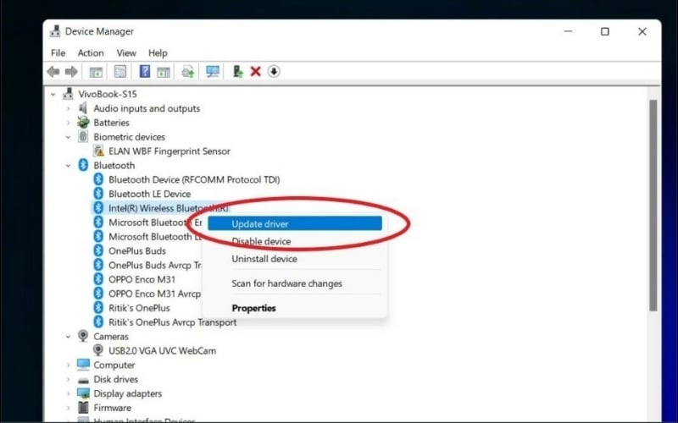Click the printer icon in the toolbar
Image resolution: width=678 pixels, height=423 pixels.
click(187, 72)
